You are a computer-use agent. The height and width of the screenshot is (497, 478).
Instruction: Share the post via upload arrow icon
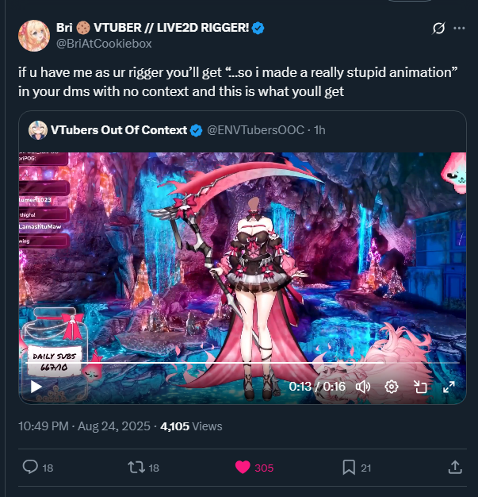coord(455,467)
